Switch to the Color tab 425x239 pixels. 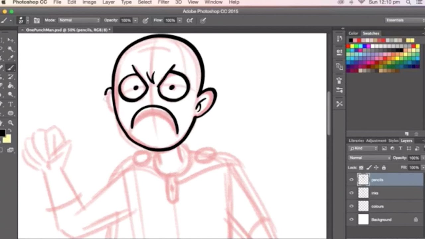(353, 33)
